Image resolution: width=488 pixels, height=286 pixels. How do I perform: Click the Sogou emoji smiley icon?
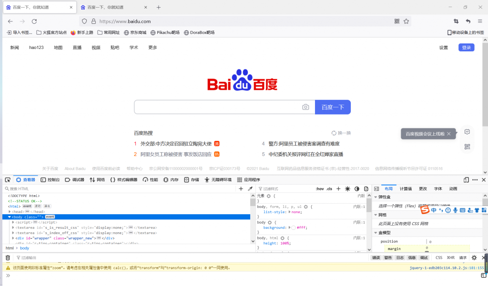(x=448, y=210)
